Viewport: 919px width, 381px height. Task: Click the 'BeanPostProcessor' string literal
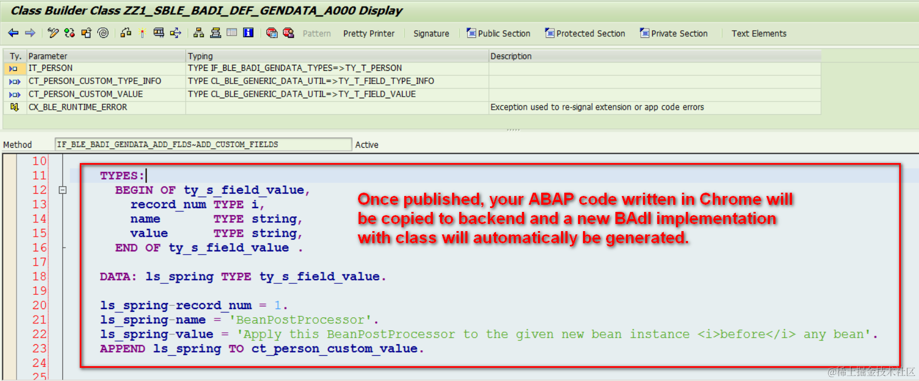(x=300, y=320)
